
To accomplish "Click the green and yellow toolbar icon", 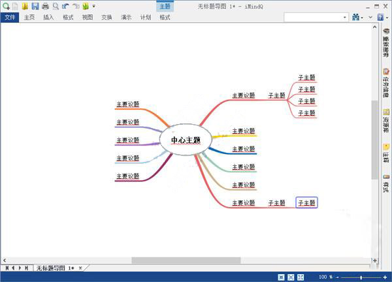I will click(x=86, y=6).
